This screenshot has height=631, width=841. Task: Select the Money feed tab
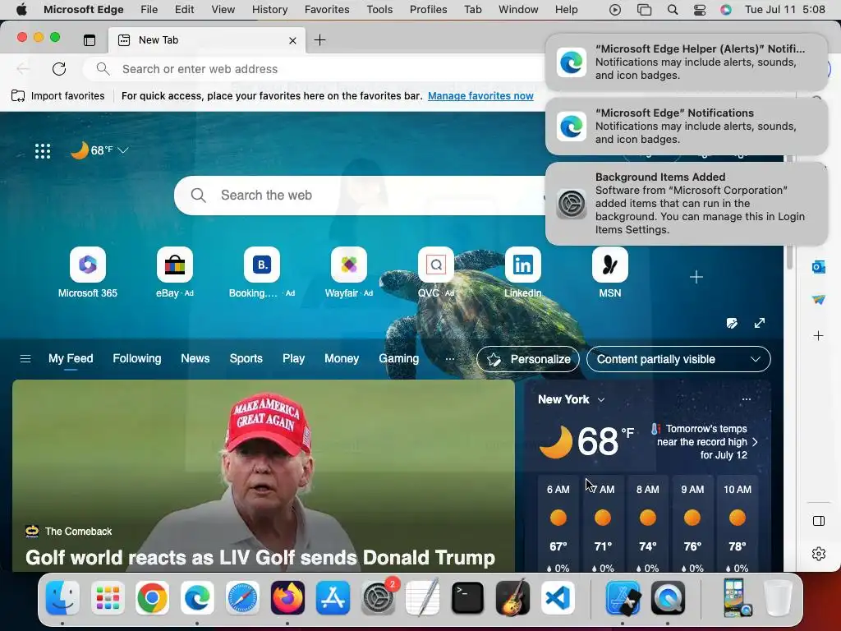tap(342, 358)
